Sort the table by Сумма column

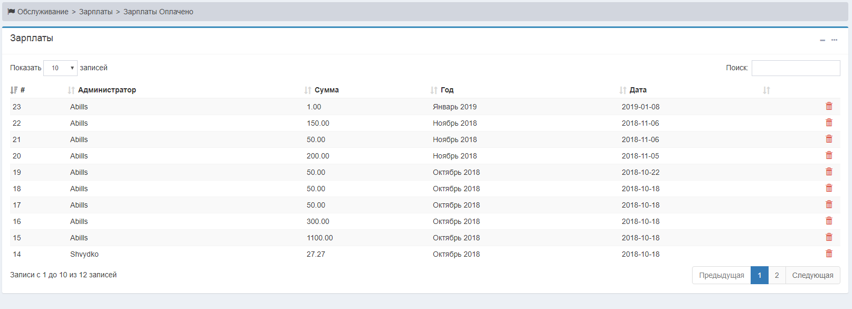[326, 90]
